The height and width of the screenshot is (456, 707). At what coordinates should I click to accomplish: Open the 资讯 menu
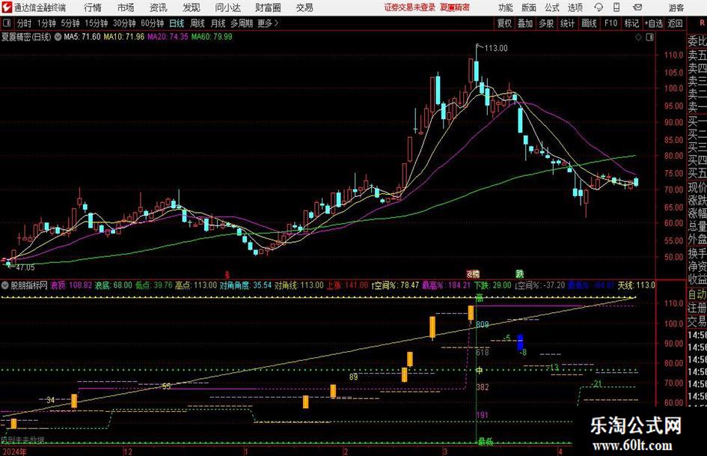159,7
